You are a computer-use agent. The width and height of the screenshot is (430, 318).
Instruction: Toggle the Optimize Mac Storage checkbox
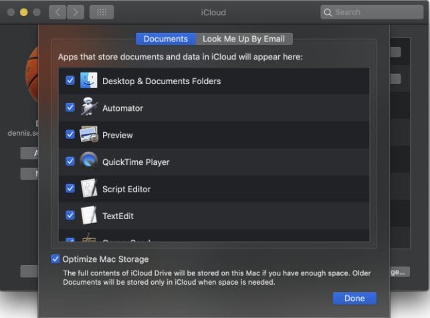click(x=56, y=259)
